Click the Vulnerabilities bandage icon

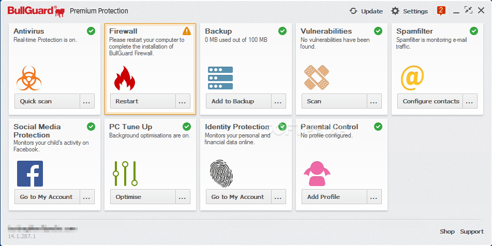click(x=316, y=78)
